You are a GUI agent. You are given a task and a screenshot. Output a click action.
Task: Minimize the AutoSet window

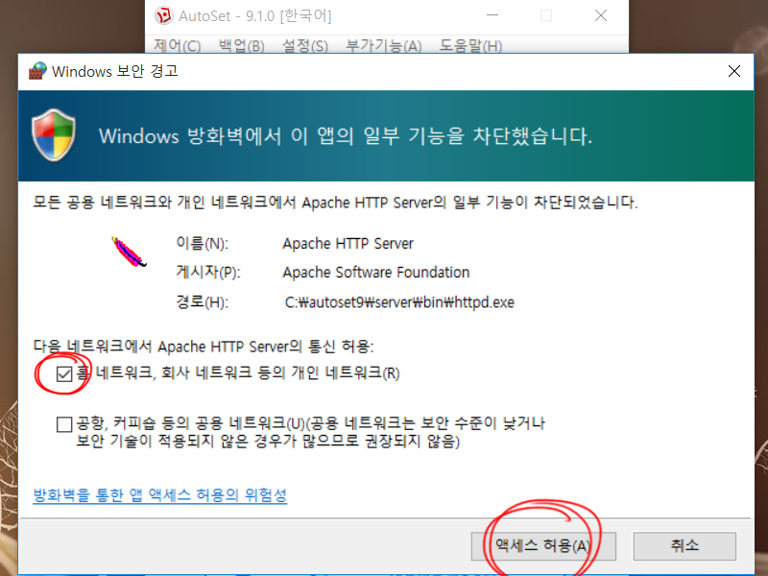(492, 15)
